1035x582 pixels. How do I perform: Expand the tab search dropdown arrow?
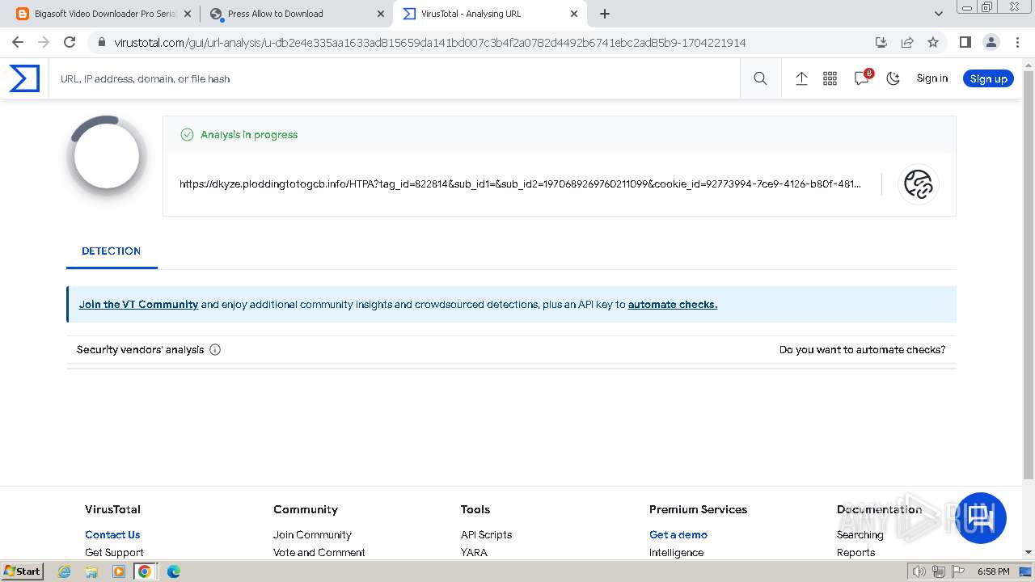pos(939,14)
